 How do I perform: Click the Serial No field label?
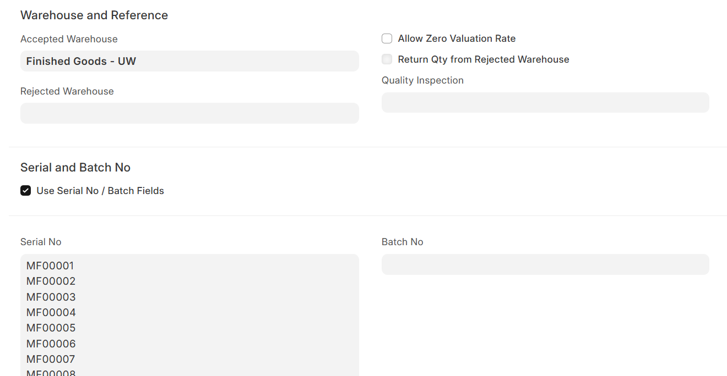41,242
